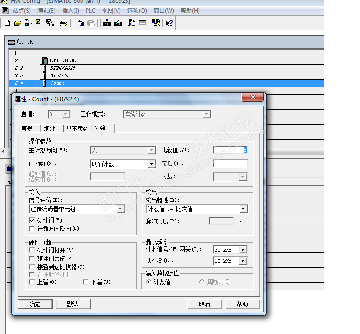360x334 pixels.
Task: Open the 插入(I) menu
Action: (71, 11)
